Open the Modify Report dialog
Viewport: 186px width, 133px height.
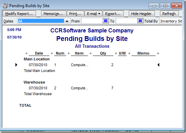[19, 14]
